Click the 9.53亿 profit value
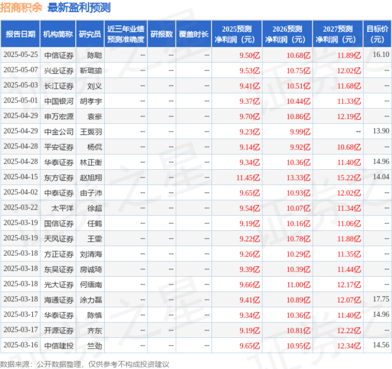392x369 pixels. [x=250, y=70]
